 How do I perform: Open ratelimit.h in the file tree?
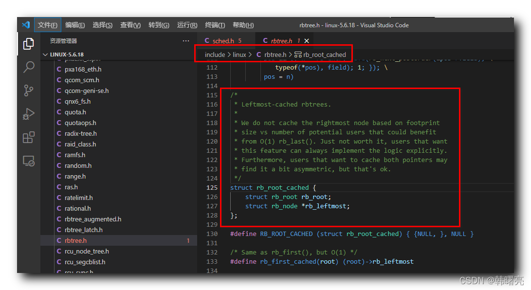pos(78,198)
